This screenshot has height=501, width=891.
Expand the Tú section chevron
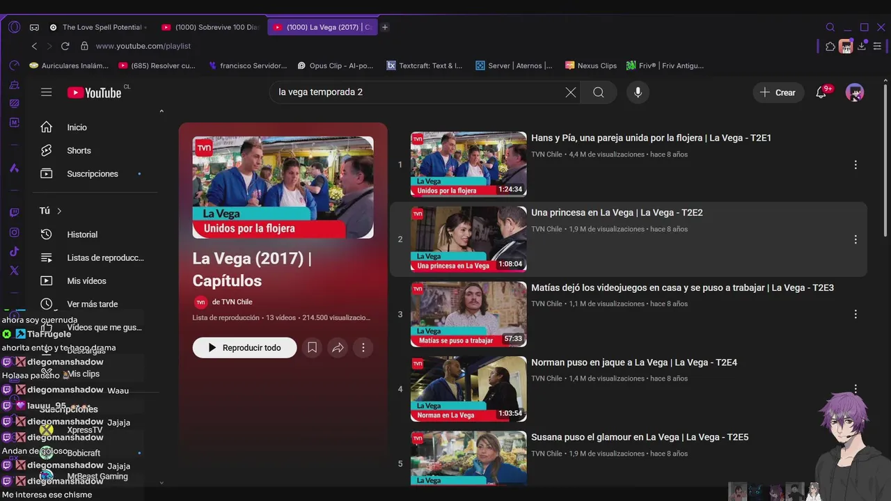point(59,211)
